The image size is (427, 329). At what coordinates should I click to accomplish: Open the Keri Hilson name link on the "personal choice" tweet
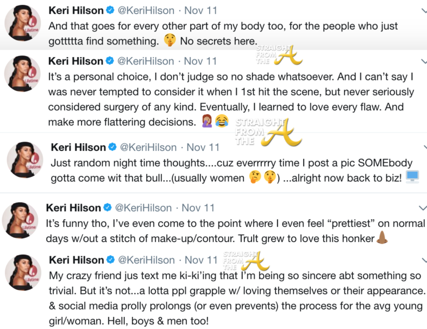click(x=76, y=61)
